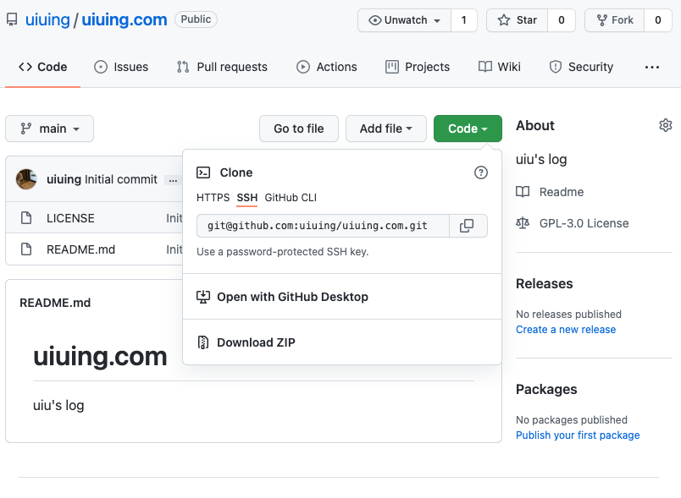Click the terminal icon beside Clone

coord(203,172)
